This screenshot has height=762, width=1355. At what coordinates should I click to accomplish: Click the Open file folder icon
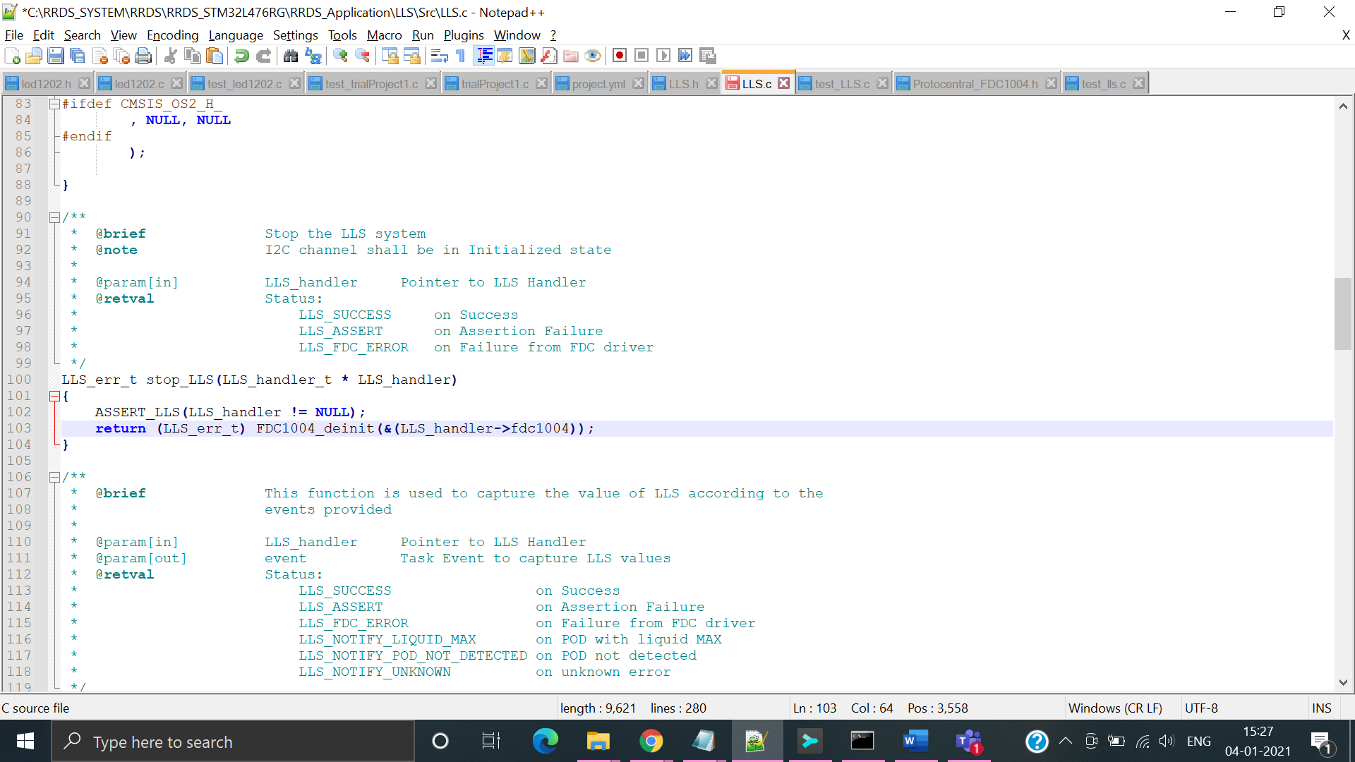click(33, 56)
